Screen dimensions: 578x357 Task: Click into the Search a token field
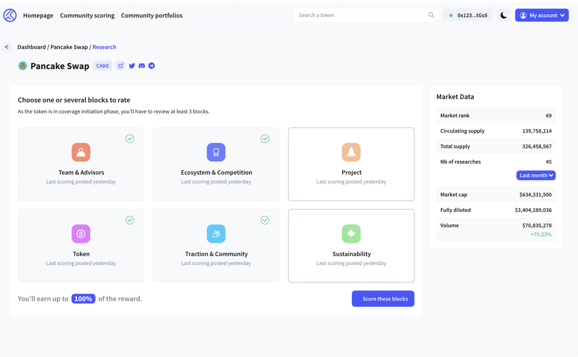tap(365, 15)
